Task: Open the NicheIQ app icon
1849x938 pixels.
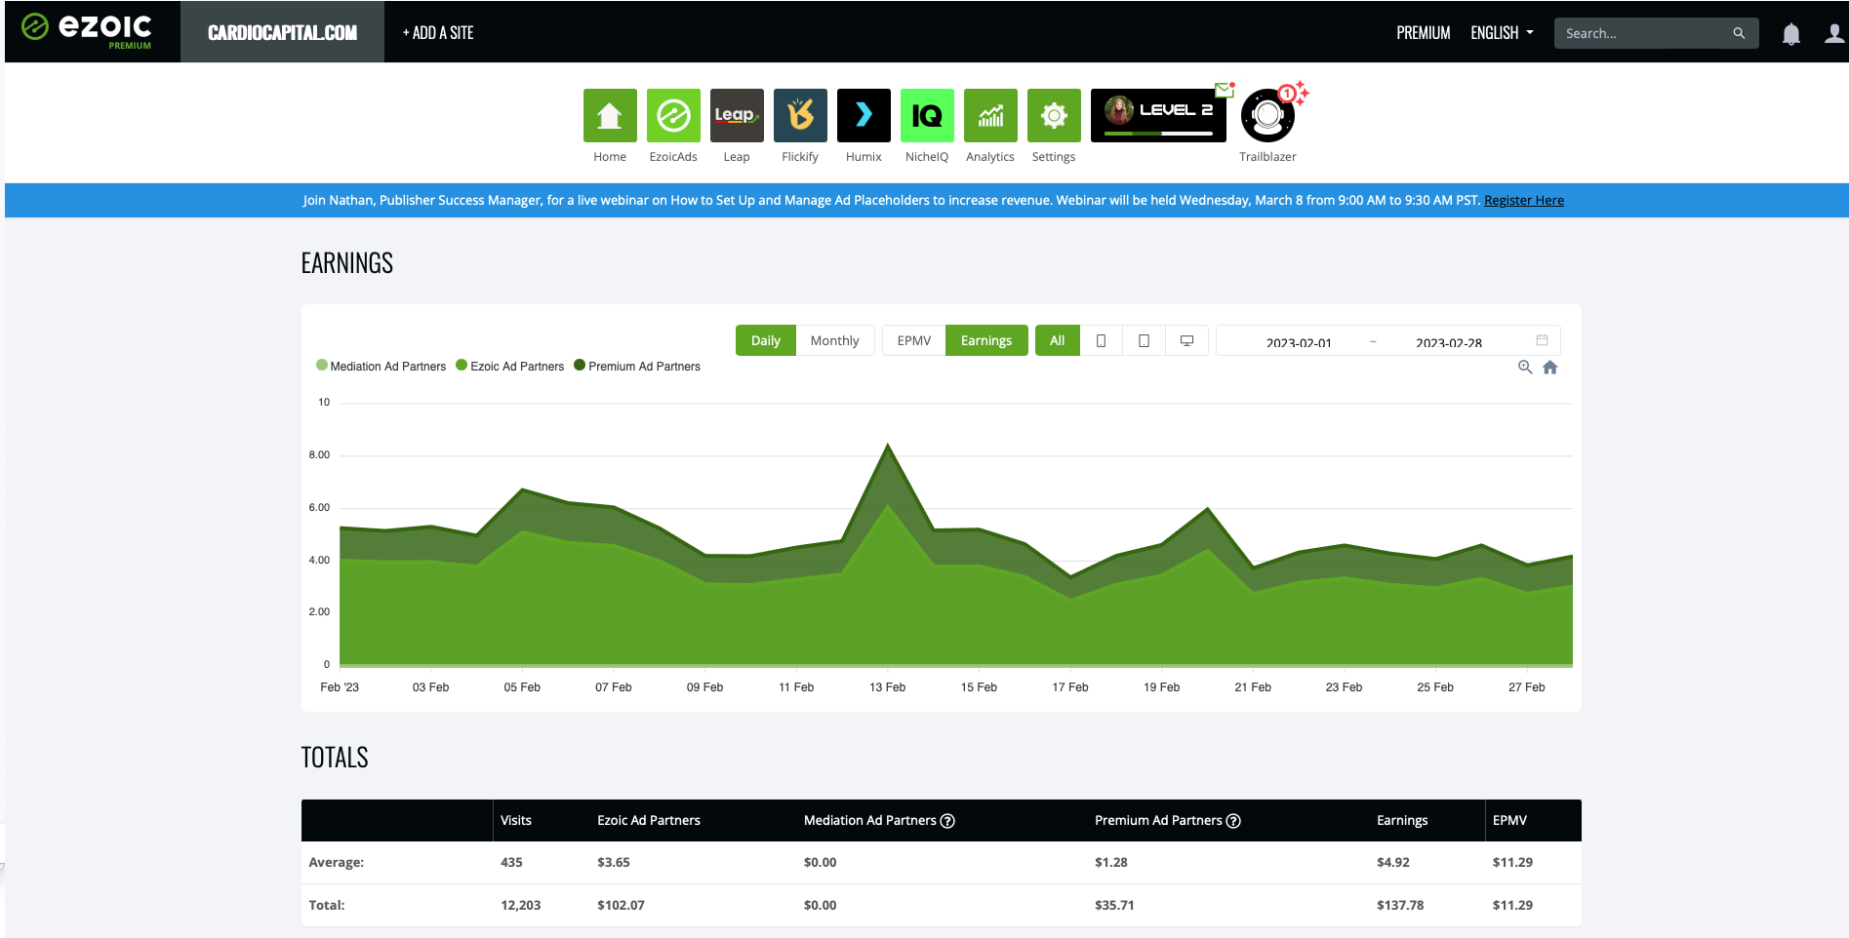Action: pos(927,115)
